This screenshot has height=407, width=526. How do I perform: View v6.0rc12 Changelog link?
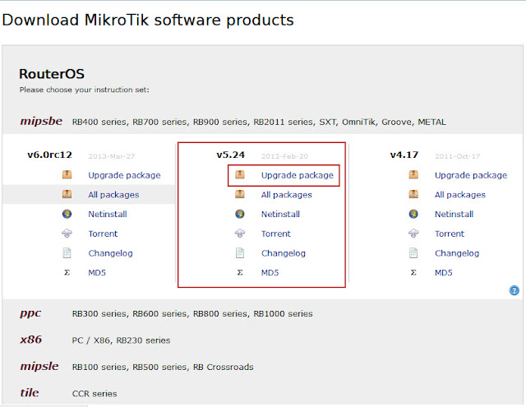pos(110,253)
